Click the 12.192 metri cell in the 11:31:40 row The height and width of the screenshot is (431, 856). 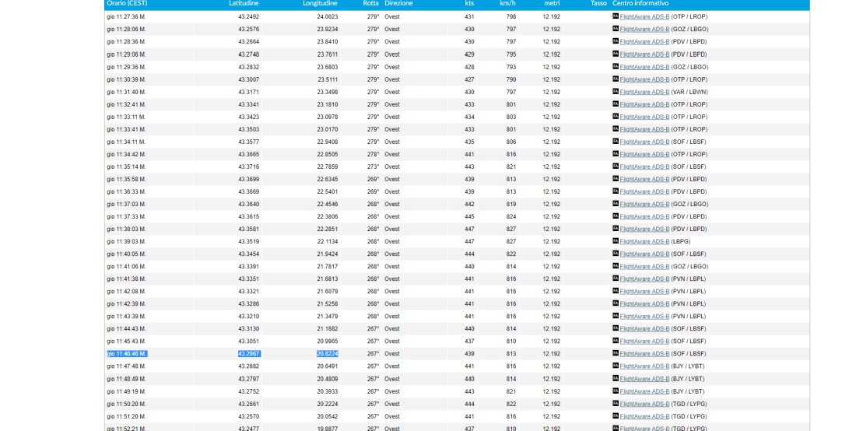[x=552, y=93]
